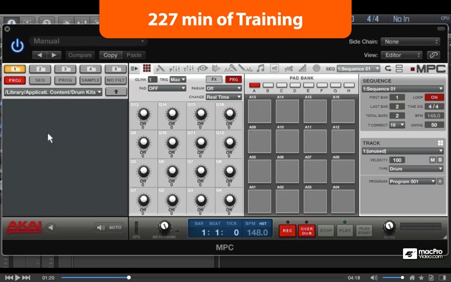Click the Compare button

[x=80, y=55]
